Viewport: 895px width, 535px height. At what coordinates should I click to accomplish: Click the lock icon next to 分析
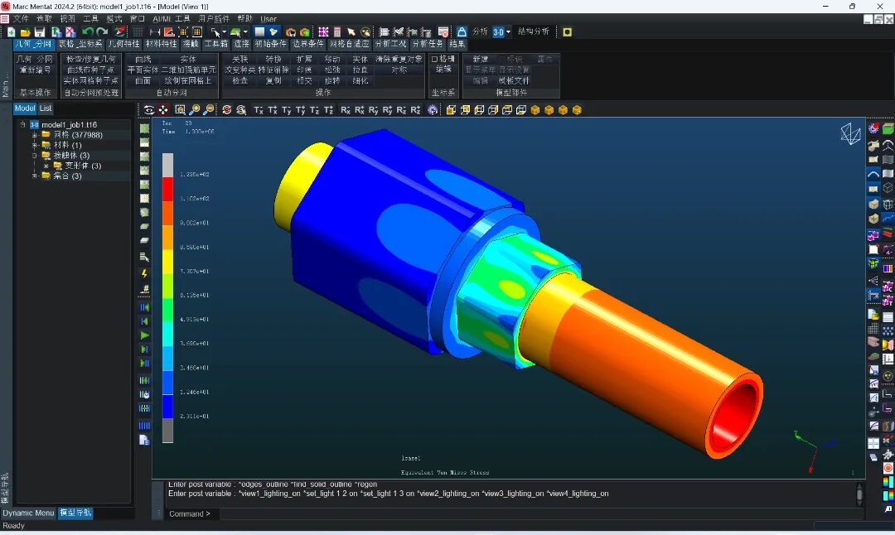pyautogui.click(x=462, y=32)
